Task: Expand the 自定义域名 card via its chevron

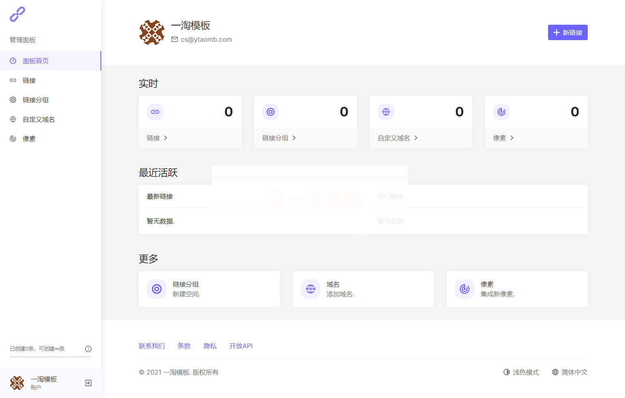Action: pos(416,138)
